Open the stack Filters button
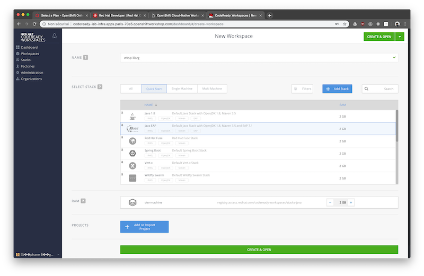The height and width of the screenshot is (276, 424). coord(302,88)
